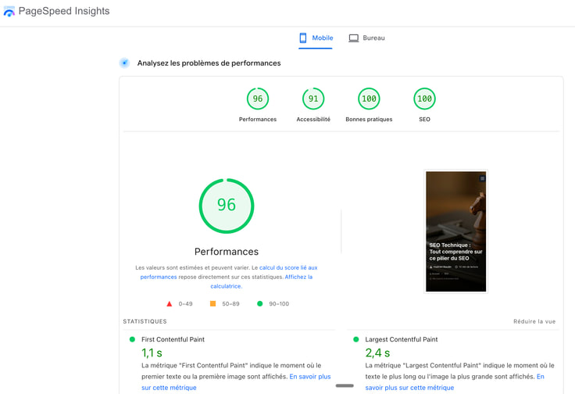
Task: Click the Accessibilité category label
Action: (313, 120)
